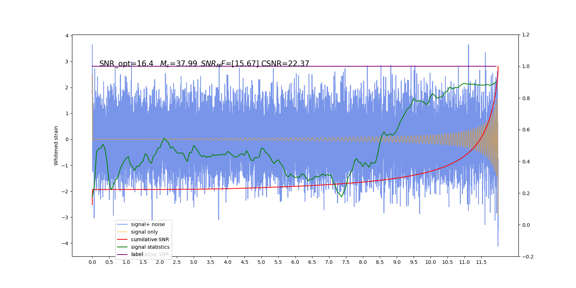Click the left y-axis tick label '4'
The height and width of the screenshot is (288, 576).
(67, 36)
